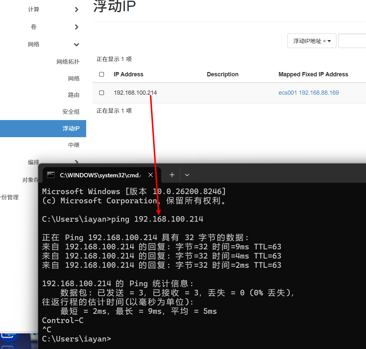Open the 路由 sidebar item
The image size is (366, 349).
coord(74,95)
